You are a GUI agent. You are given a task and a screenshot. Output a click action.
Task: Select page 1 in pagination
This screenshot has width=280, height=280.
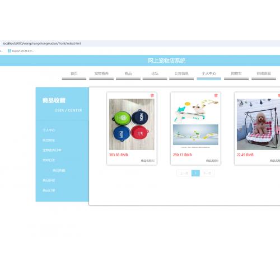pyautogui.click(x=195, y=173)
